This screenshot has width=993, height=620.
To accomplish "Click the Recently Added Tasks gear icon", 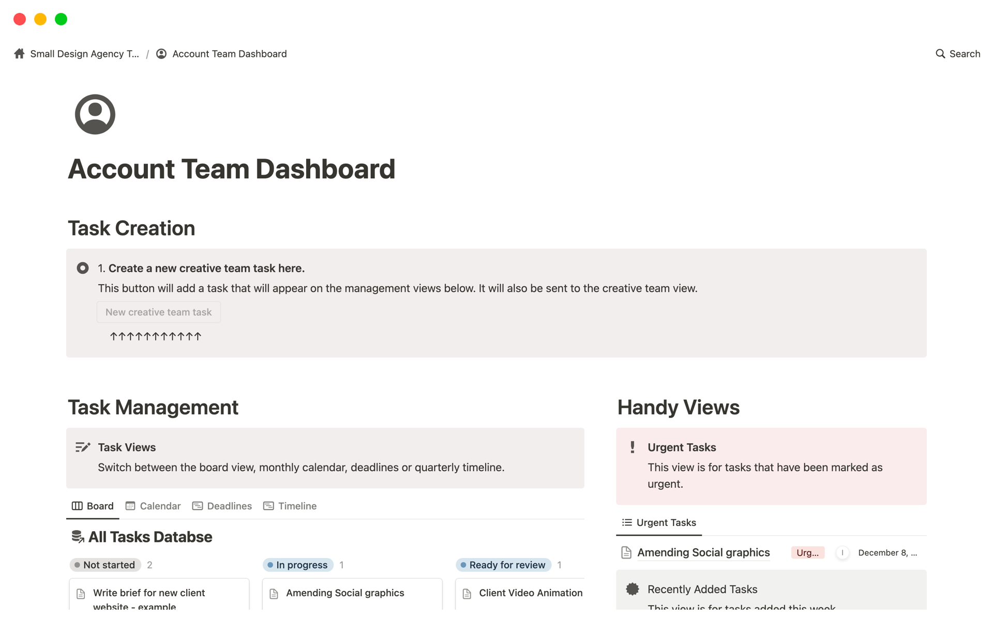I will click(632, 590).
